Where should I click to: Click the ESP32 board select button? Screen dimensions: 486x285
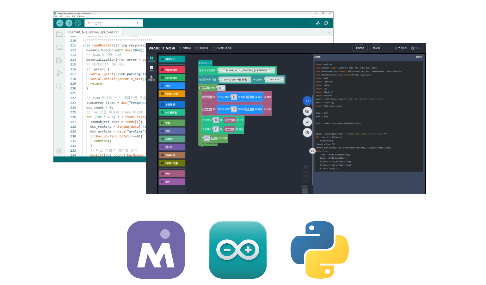pyautogui.click(x=360, y=48)
